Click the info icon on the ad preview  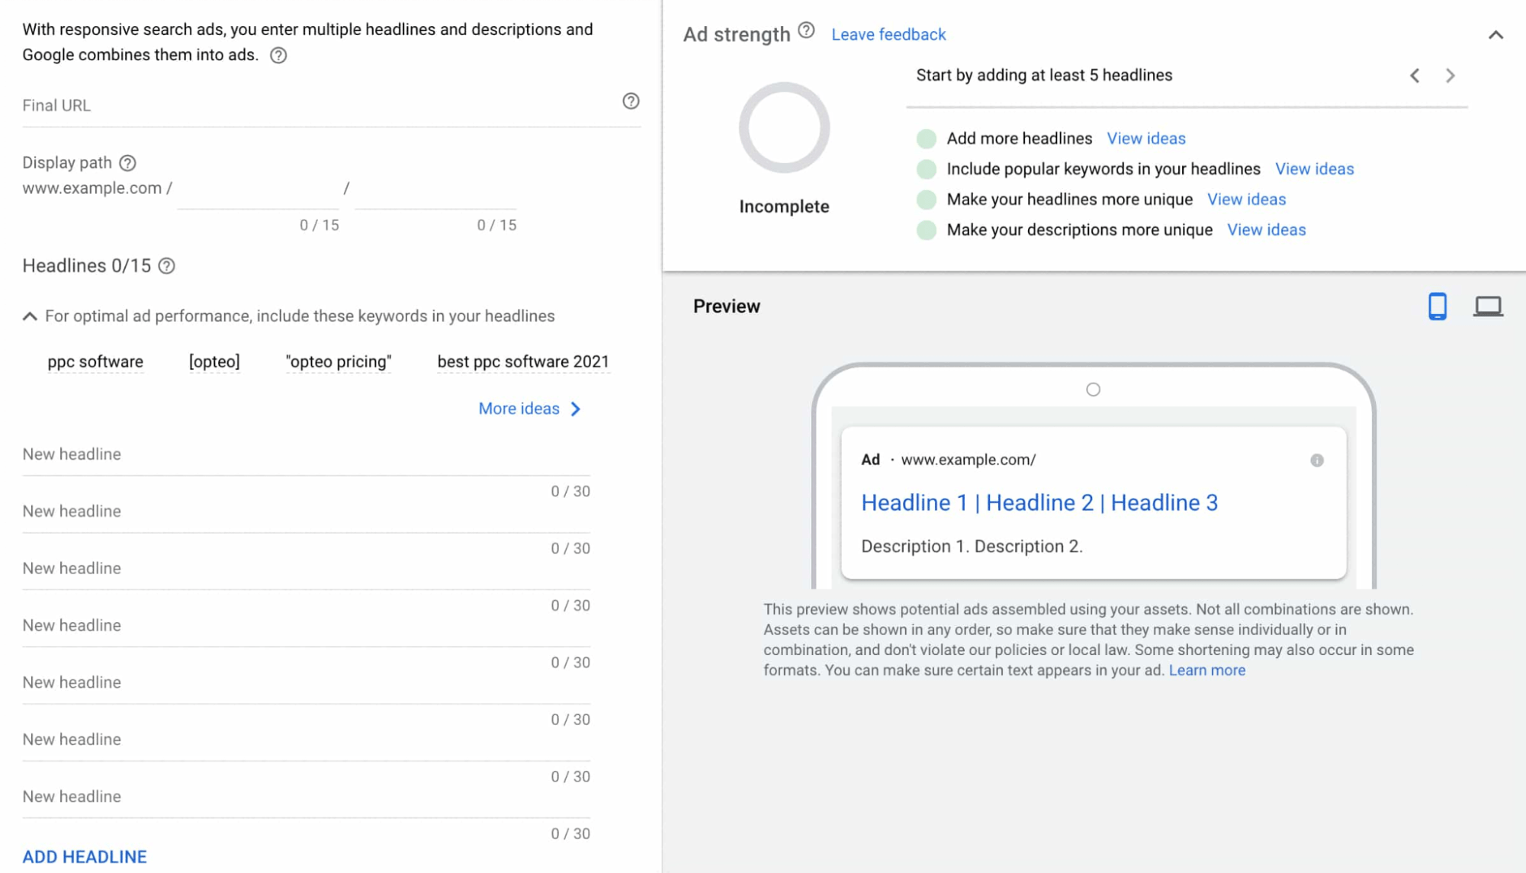point(1317,460)
